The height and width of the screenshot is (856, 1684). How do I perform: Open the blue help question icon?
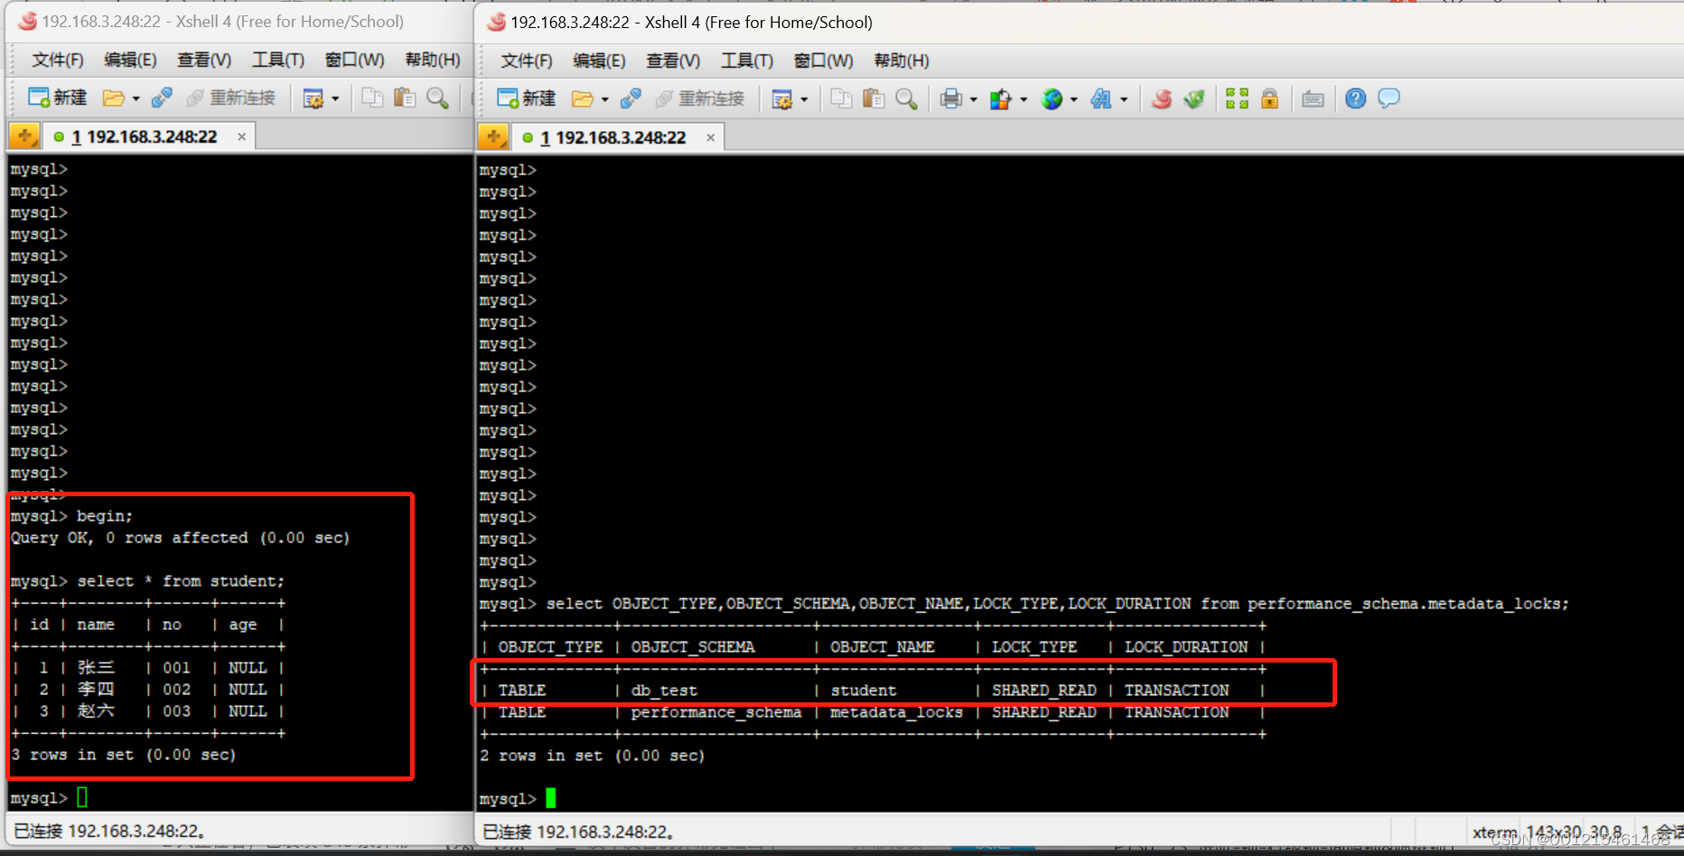point(1355,99)
